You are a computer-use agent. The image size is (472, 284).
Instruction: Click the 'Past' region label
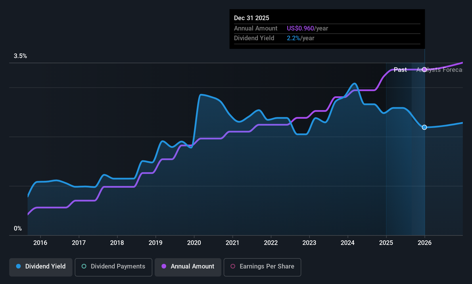[x=400, y=70]
